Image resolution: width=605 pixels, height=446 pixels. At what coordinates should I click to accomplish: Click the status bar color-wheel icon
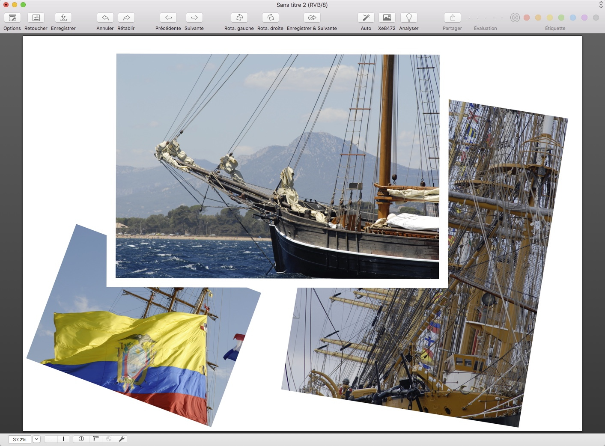click(109, 439)
